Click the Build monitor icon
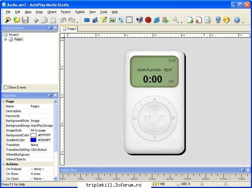The width and height of the screenshot is (252, 188). click(218, 20)
